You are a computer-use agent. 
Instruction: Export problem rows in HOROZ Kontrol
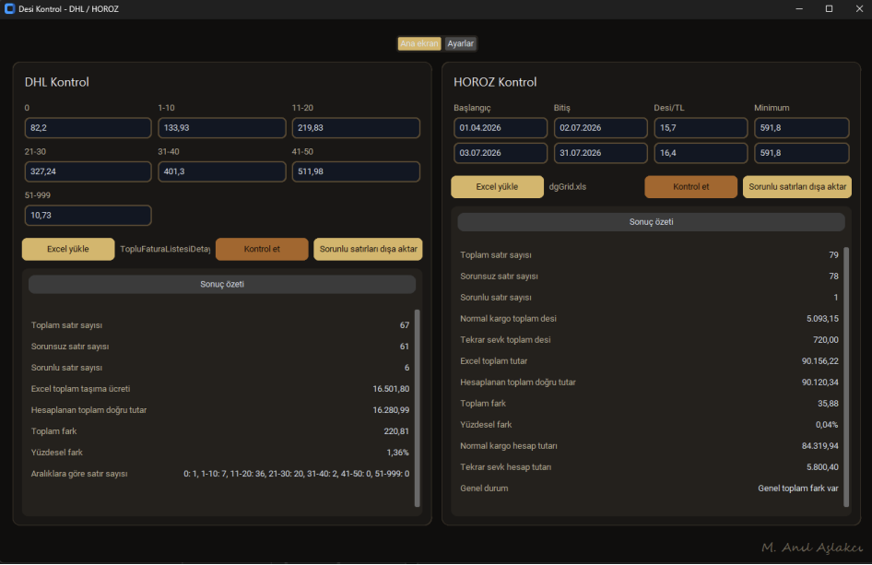click(x=797, y=187)
